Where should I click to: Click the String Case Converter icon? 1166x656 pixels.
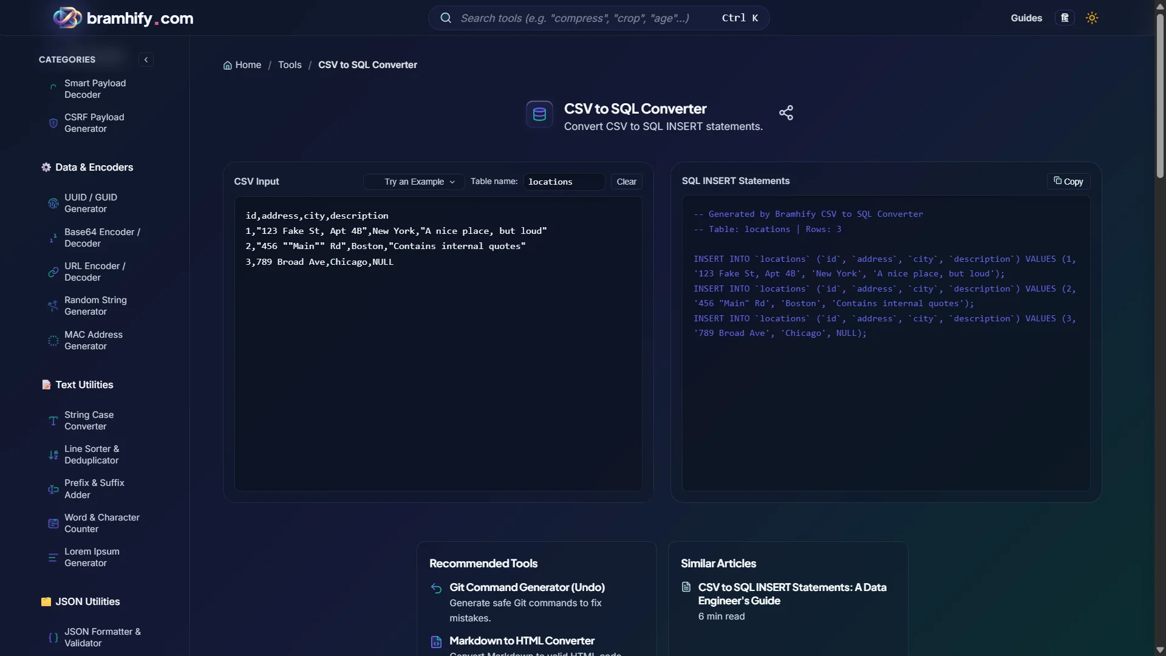[53, 420]
